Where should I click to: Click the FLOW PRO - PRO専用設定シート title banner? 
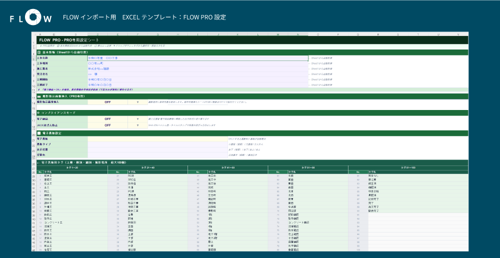coord(252,40)
